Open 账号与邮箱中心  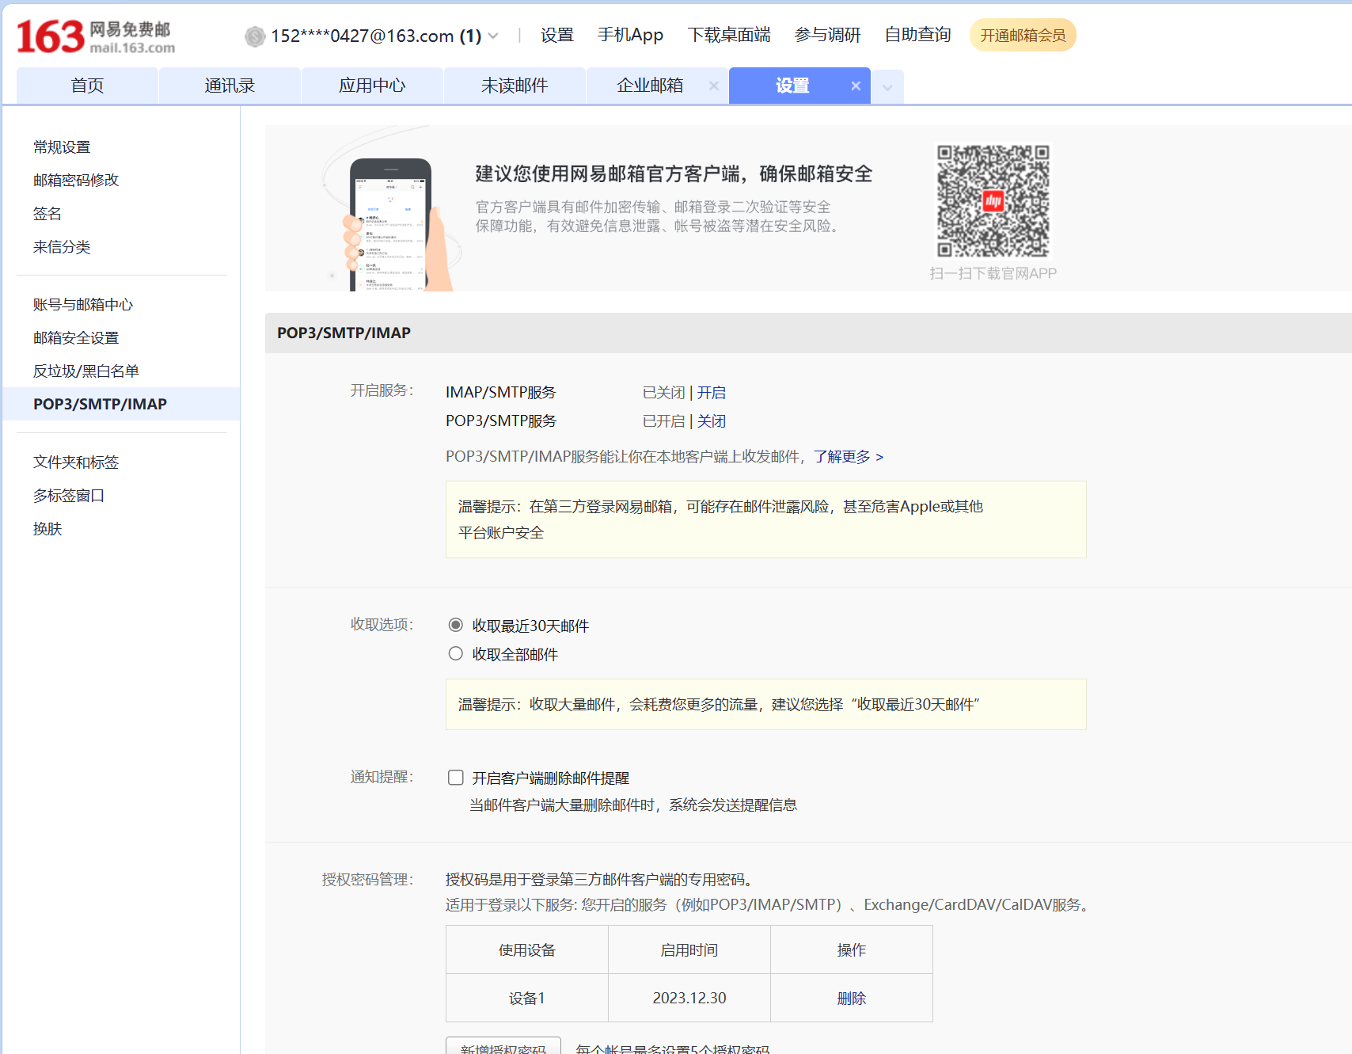click(x=83, y=305)
